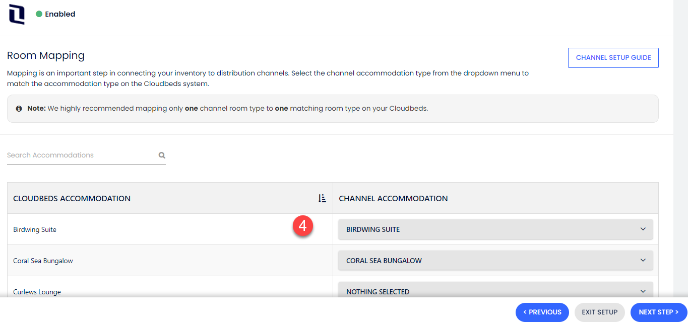The height and width of the screenshot is (325, 688).
Task: Select the Curlews Lounge row
Action: 151,291
